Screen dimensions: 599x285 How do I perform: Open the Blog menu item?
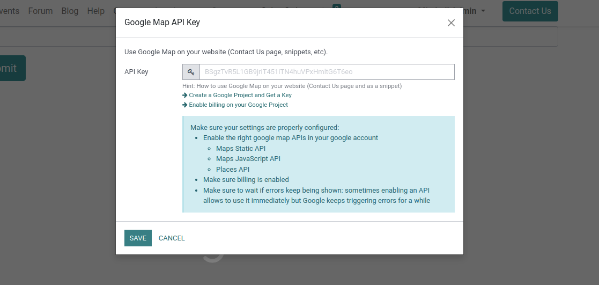[x=70, y=11]
